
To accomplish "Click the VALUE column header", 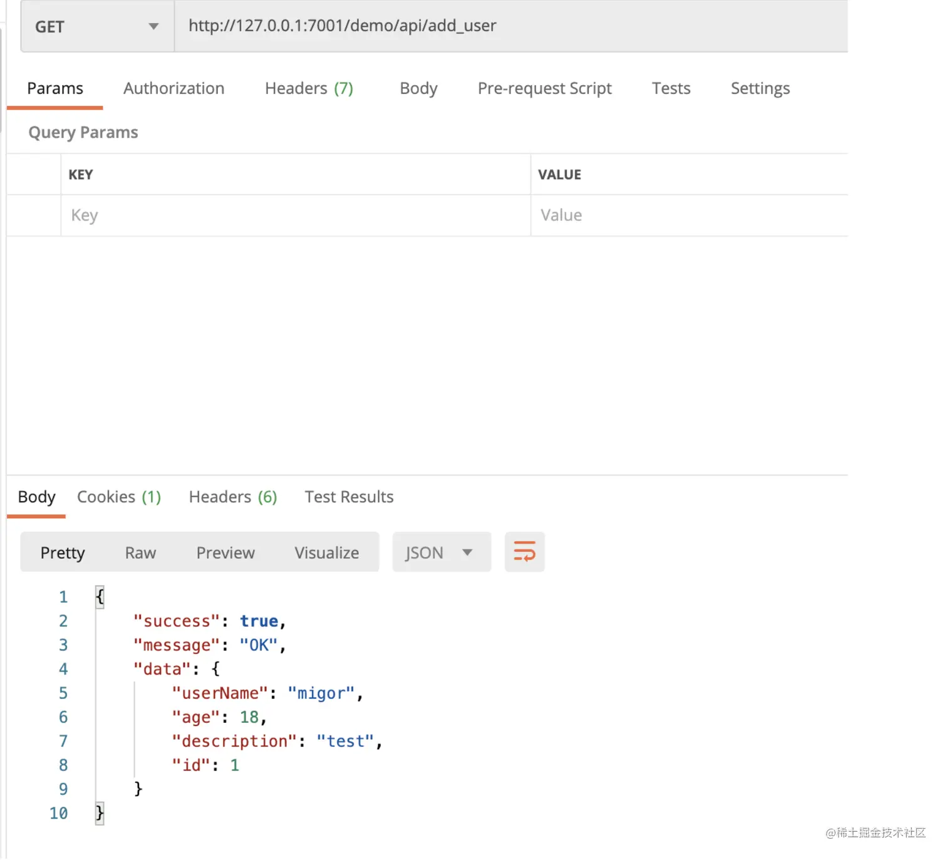I will pos(560,175).
